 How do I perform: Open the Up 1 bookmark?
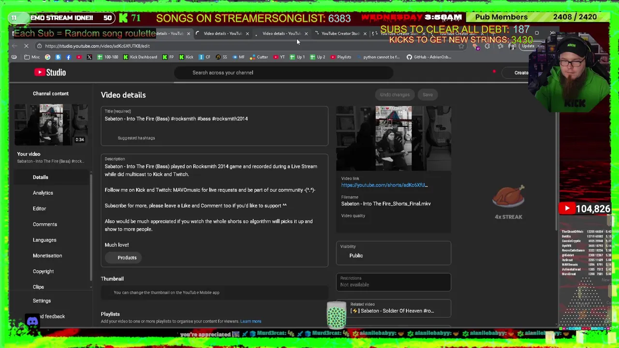pyautogui.click(x=297, y=57)
